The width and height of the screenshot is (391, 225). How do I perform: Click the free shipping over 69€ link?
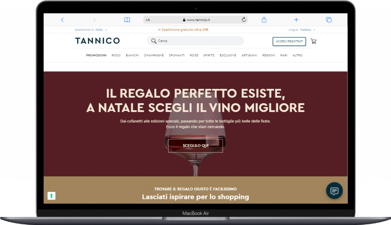pos(183,29)
